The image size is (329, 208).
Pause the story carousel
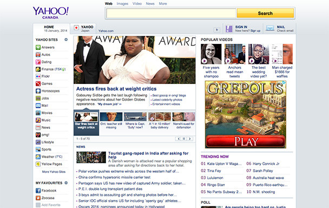coord(184,139)
